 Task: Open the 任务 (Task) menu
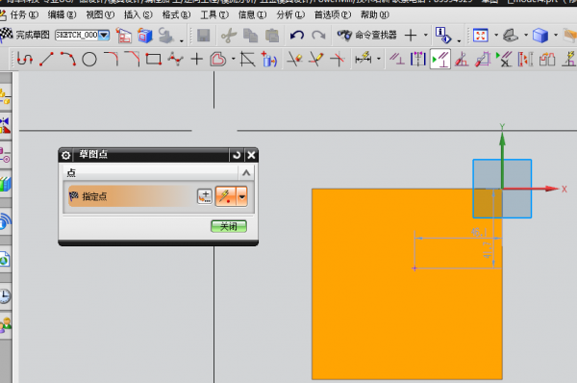(23, 14)
